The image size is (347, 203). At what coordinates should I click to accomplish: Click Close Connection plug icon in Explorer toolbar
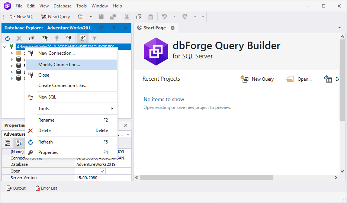click(x=69, y=38)
